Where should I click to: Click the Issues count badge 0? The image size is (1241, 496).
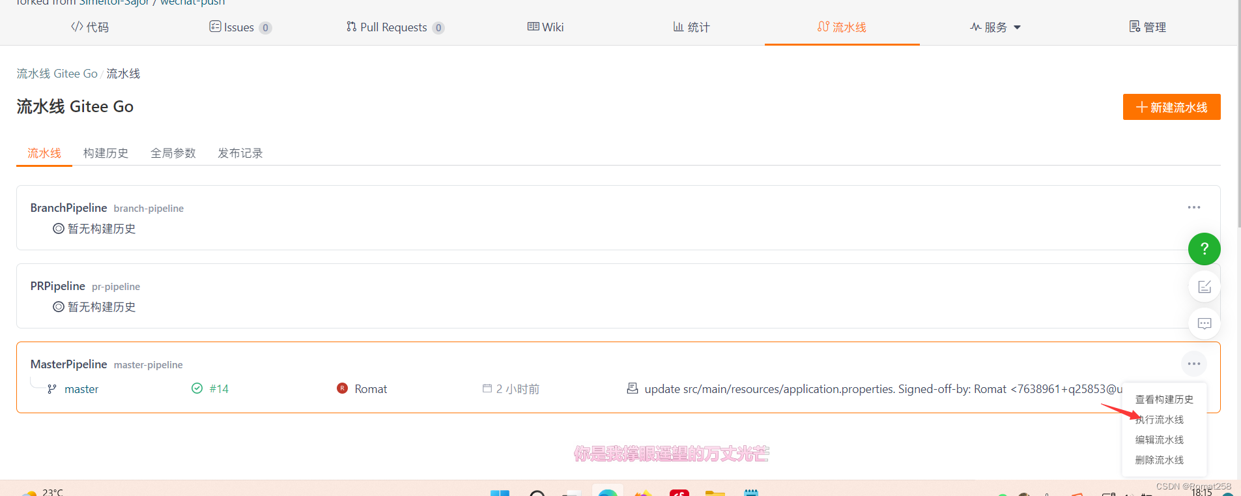(x=265, y=27)
